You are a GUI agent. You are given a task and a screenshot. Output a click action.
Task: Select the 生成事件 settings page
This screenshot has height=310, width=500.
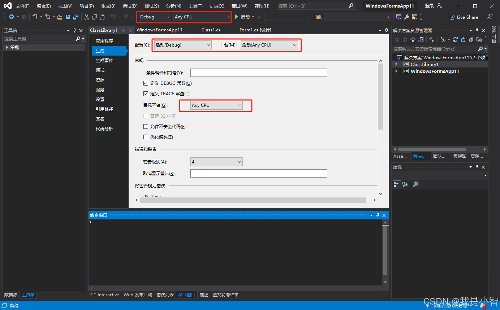pyautogui.click(x=104, y=61)
